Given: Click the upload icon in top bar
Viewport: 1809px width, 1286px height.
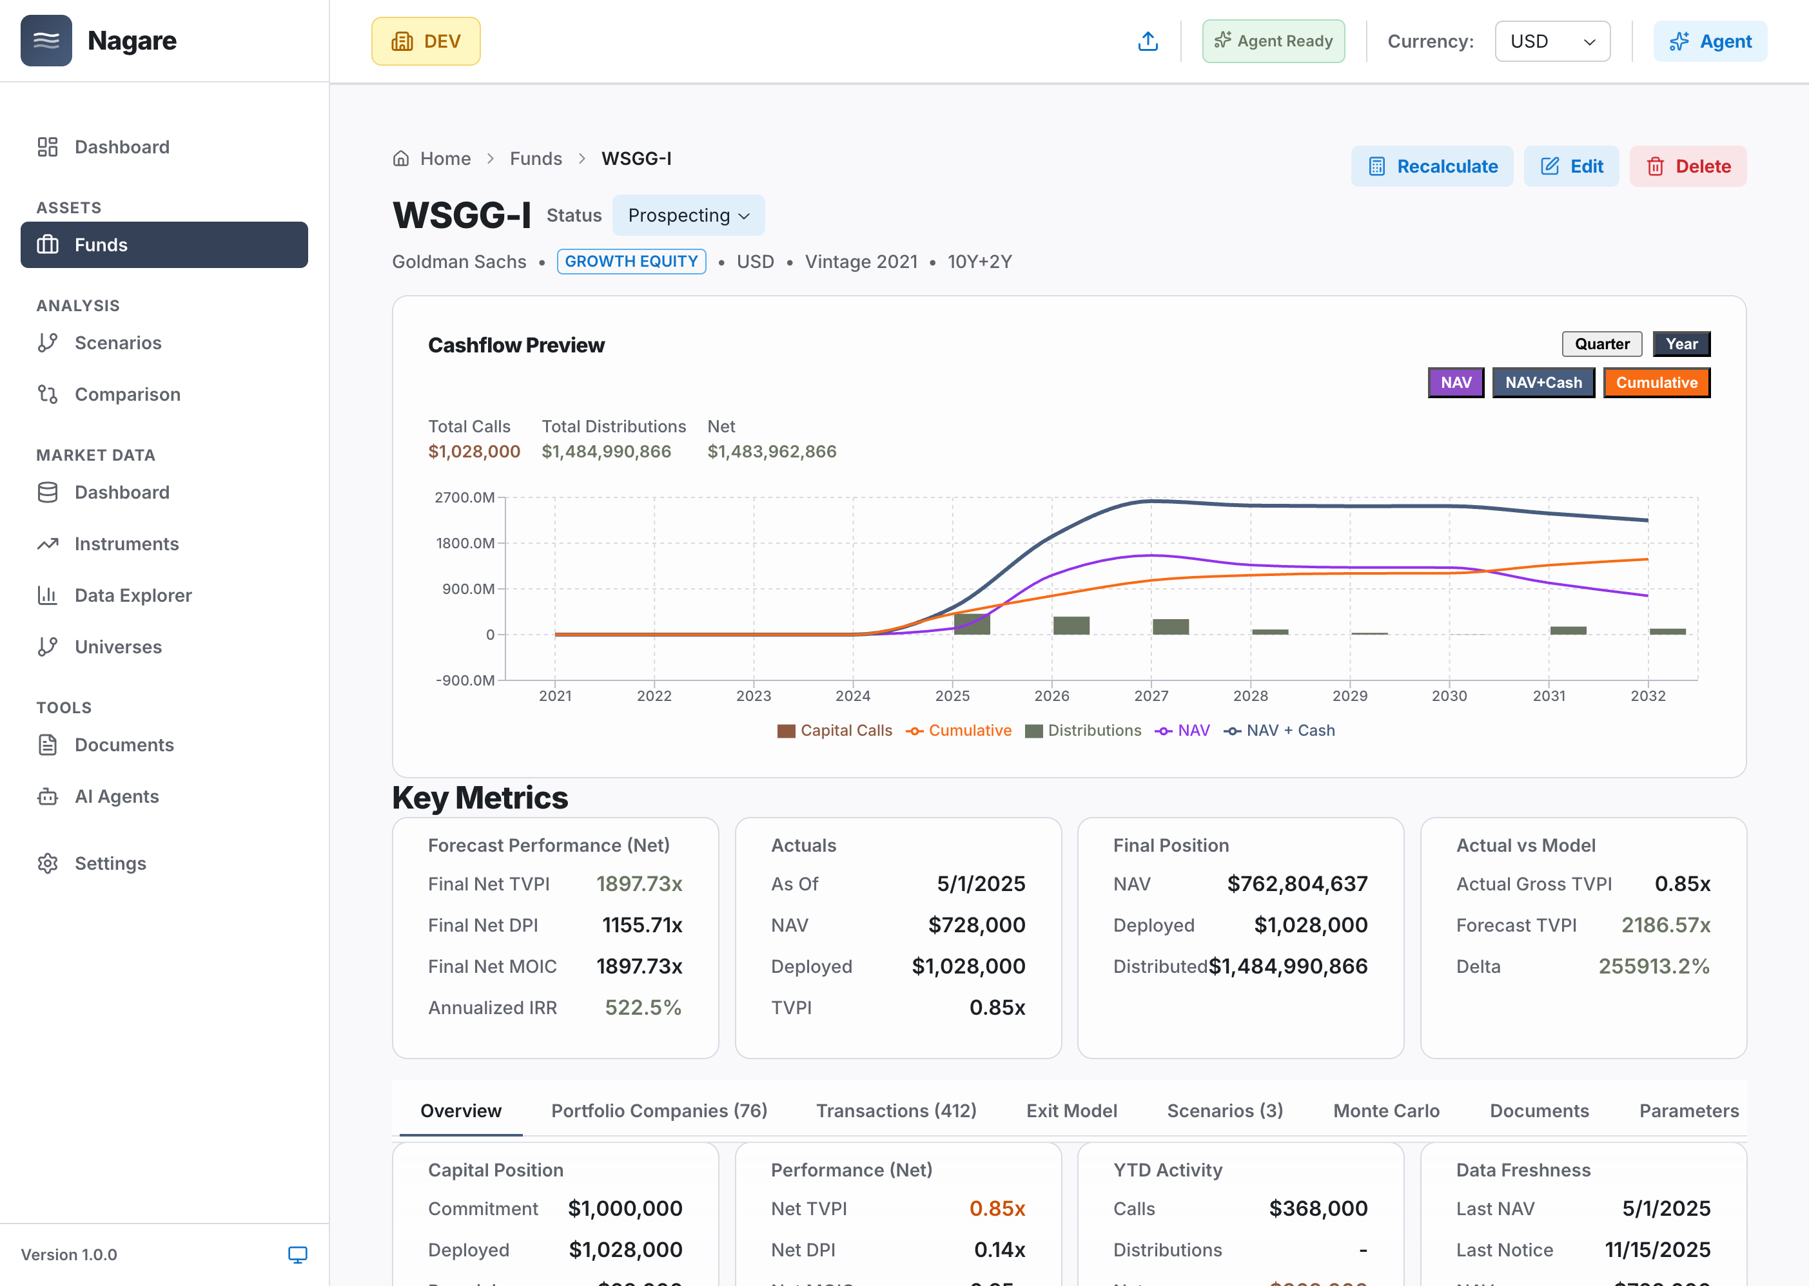Looking at the screenshot, I should [1148, 41].
